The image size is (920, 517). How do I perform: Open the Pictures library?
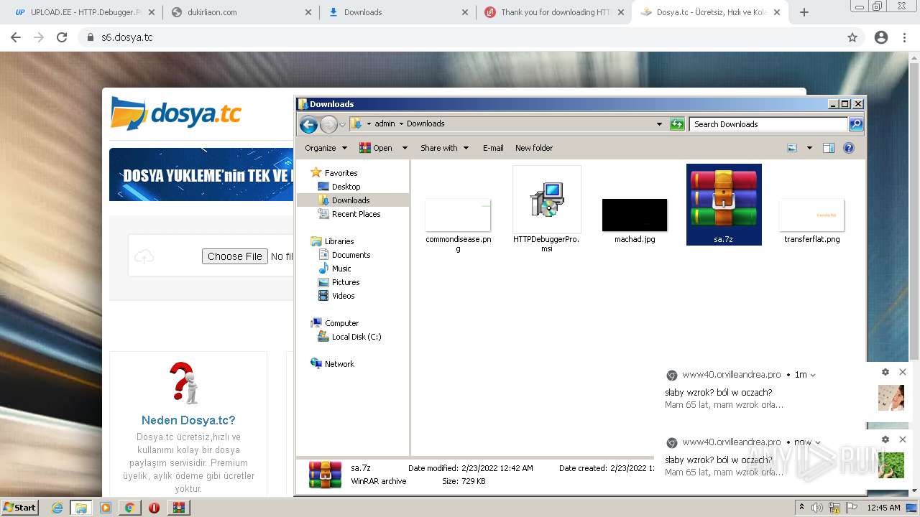(346, 282)
